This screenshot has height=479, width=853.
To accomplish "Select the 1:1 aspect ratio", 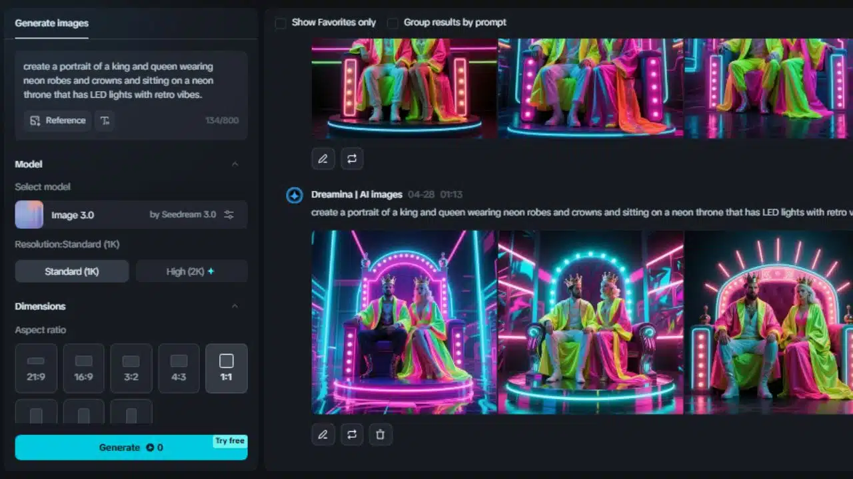I will pos(226,368).
